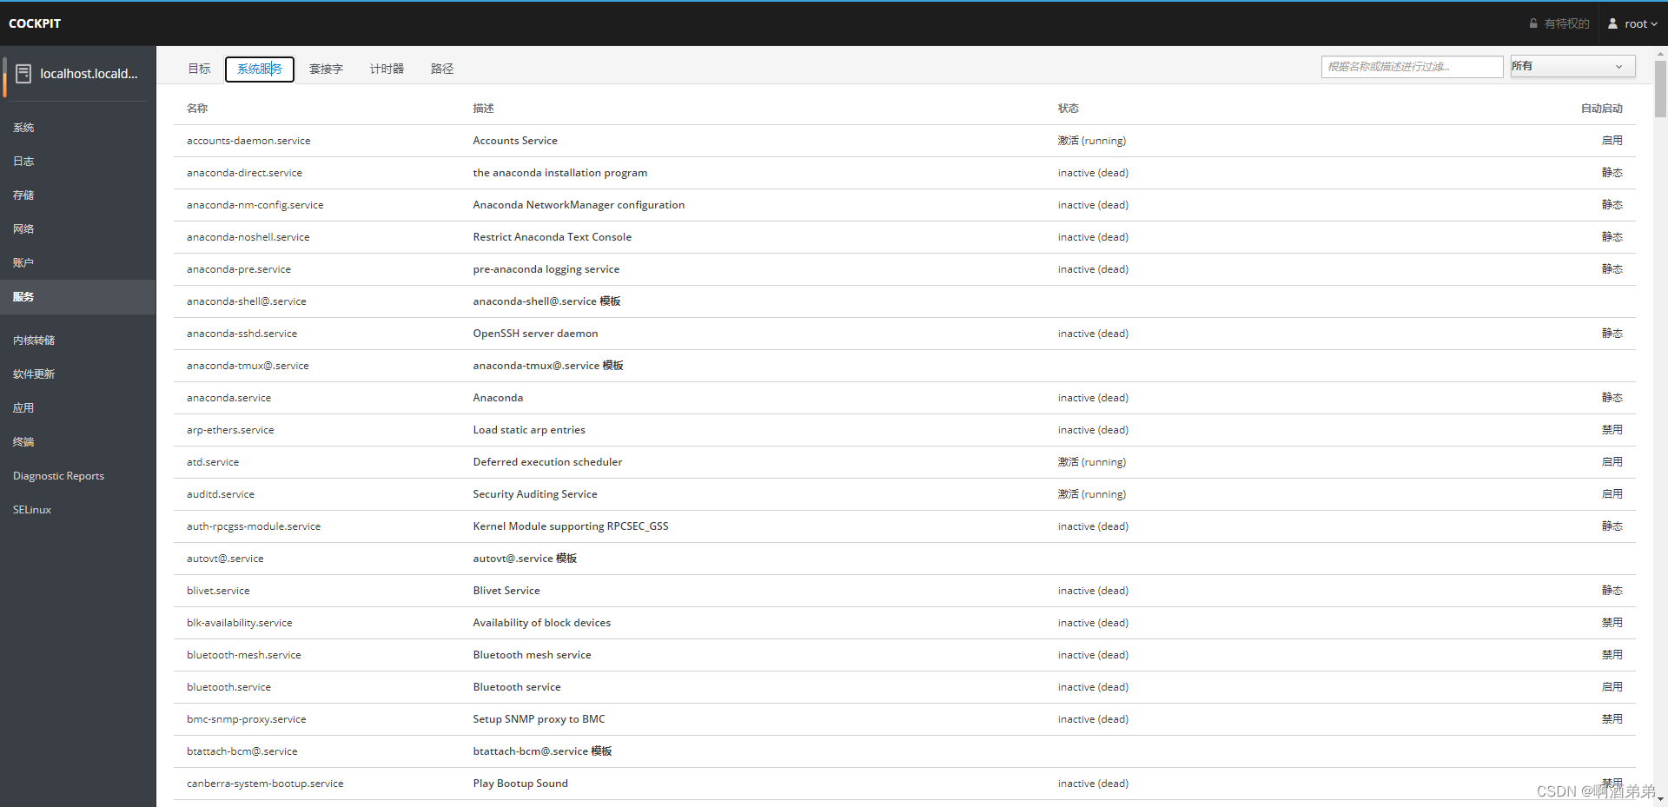Open 网络 in the sidebar
1668x807 pixels.
pos(78,229)
